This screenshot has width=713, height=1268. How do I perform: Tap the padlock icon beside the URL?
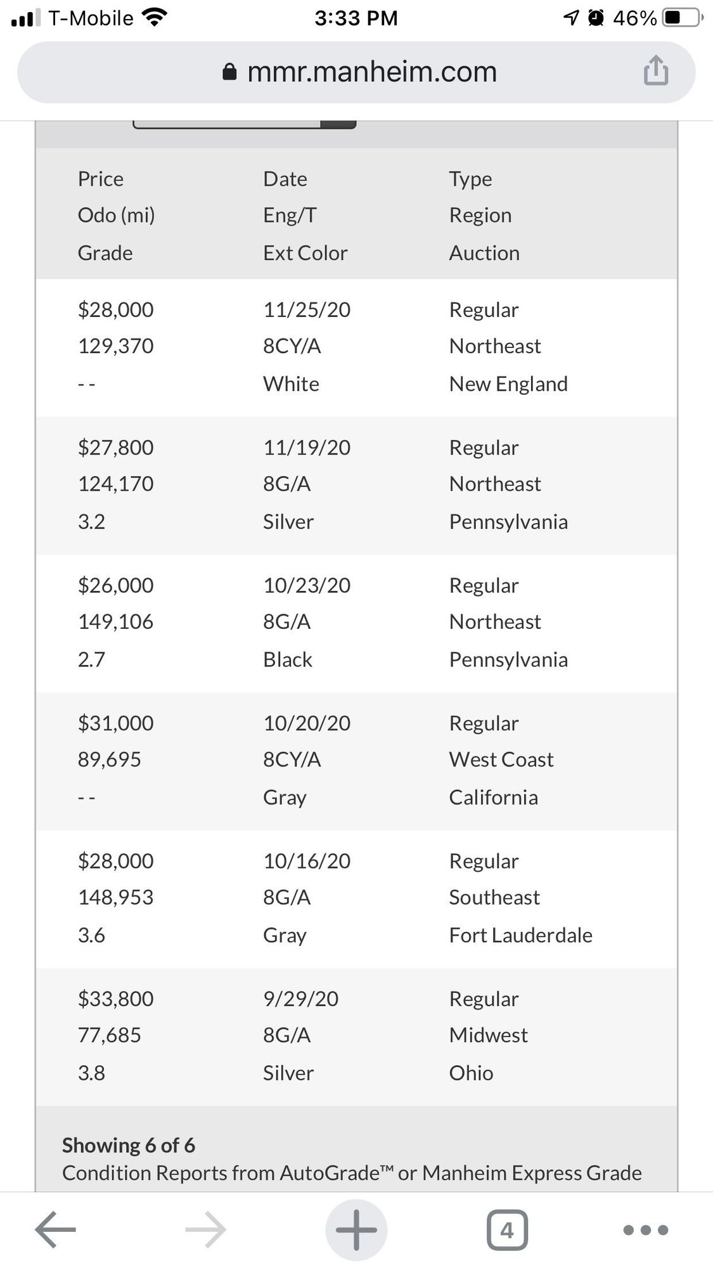[x=229, y=72]
